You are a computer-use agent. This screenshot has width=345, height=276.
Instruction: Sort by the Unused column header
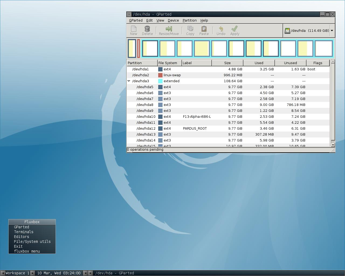(x=291, y=63)
